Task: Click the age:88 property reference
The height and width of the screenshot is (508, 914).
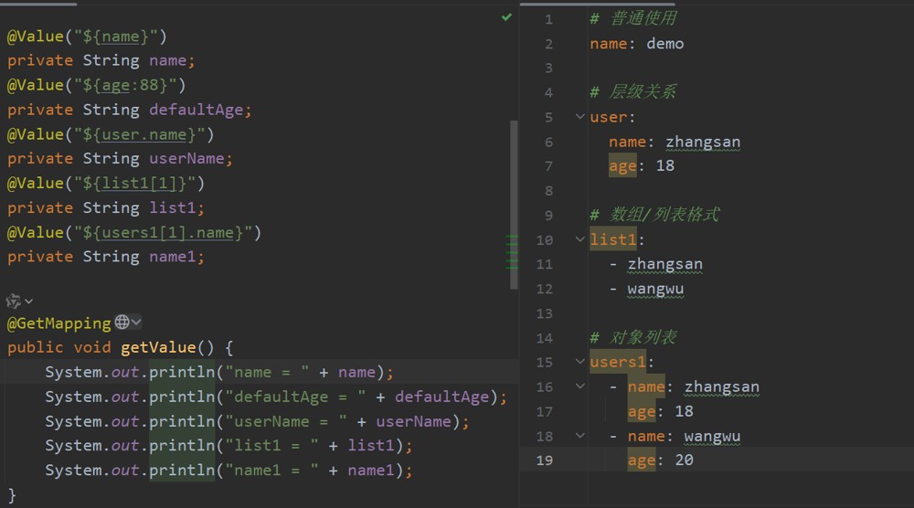Action: click(134, 86)
